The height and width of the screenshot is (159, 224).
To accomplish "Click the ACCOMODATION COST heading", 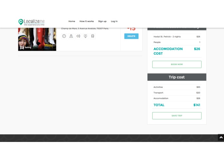I will [168, 51].
